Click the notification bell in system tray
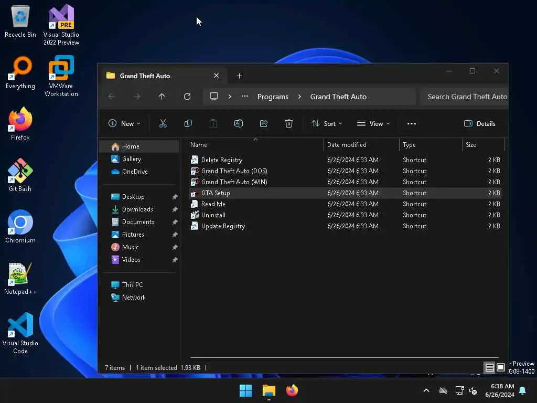The height and width of the screenshot is (403, 537). pos(523,390)
